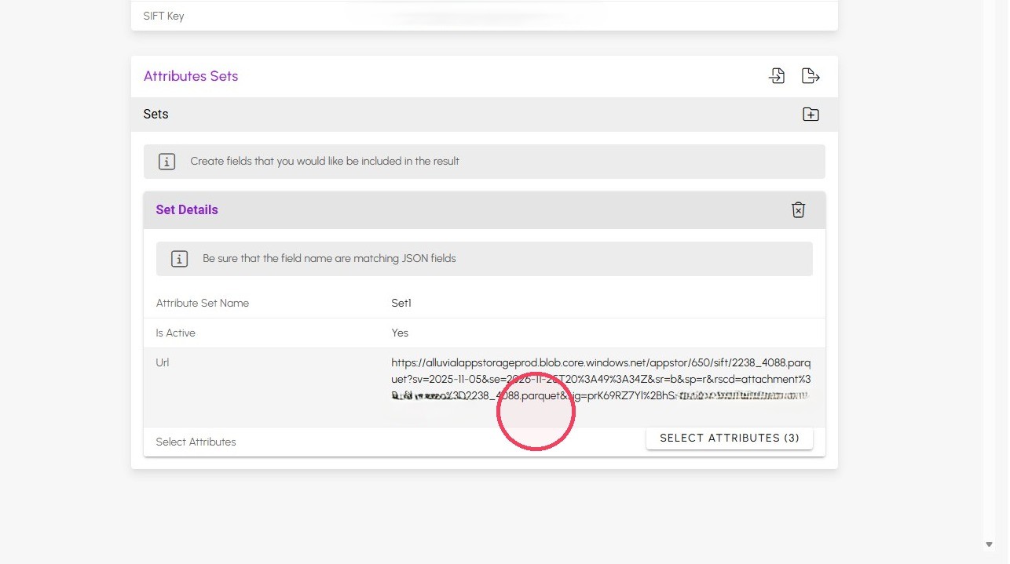Delete the set via trash icon
1010x564 pixels.
798,210
